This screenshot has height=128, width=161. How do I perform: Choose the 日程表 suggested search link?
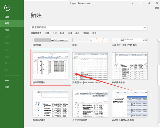click(86, 33)
